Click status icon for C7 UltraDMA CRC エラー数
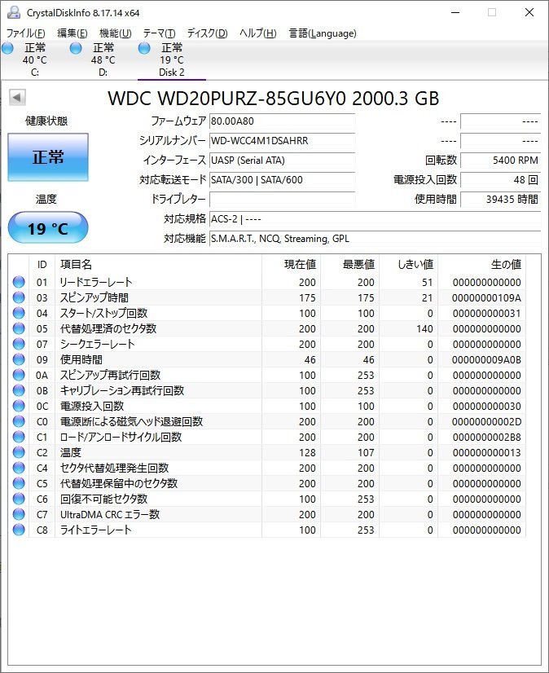The height and width of the screenshot is (673, 549). pyautogui.click(x=19, y=514)
